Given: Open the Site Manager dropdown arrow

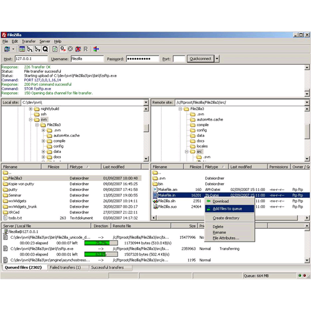Looking at the screenshot, I should coord(13,49).
